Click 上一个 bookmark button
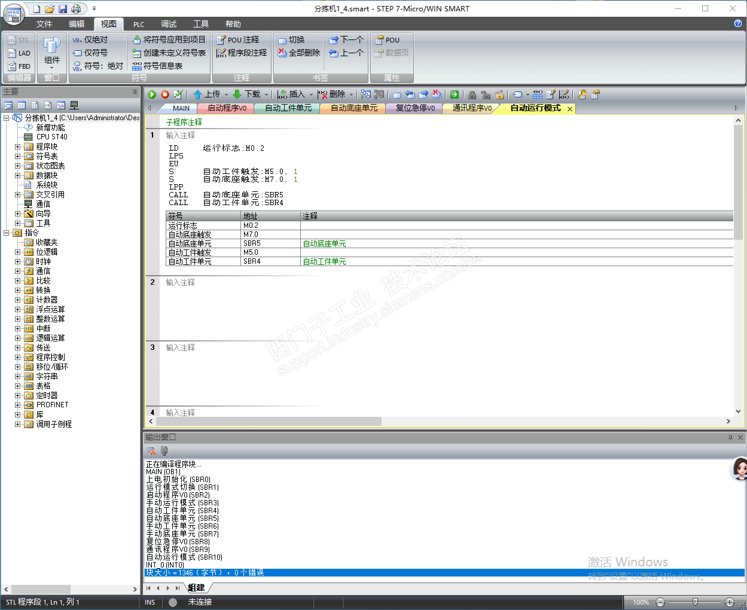Image resolution: width=747 pixels, height=610 pixels. 346,53
